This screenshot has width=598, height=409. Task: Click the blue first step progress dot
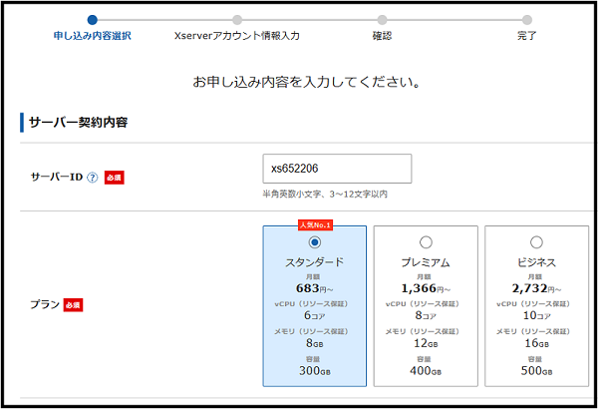coord(93,20)
